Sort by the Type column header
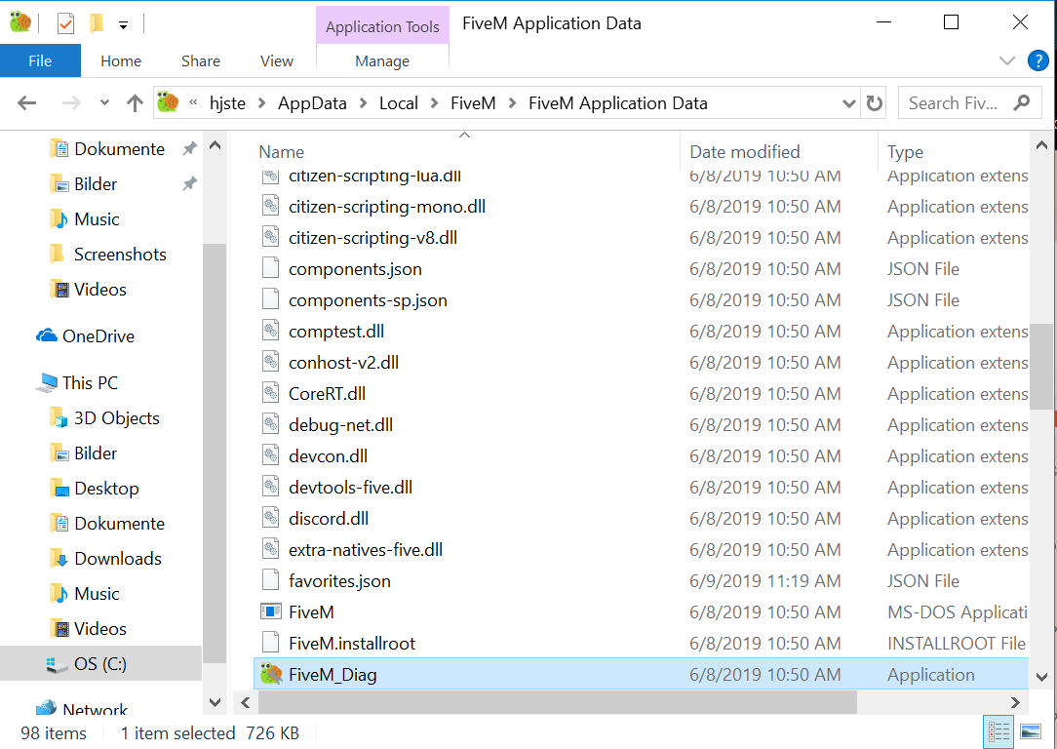 [905, 152]
